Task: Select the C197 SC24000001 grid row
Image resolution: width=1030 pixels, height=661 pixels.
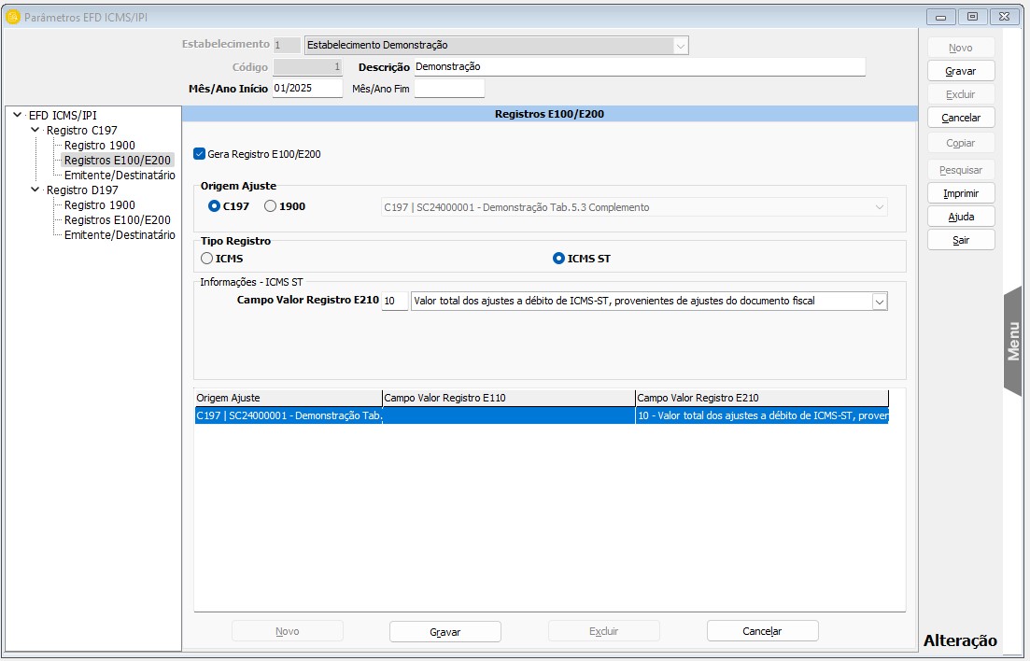Action: click(541, 416)
